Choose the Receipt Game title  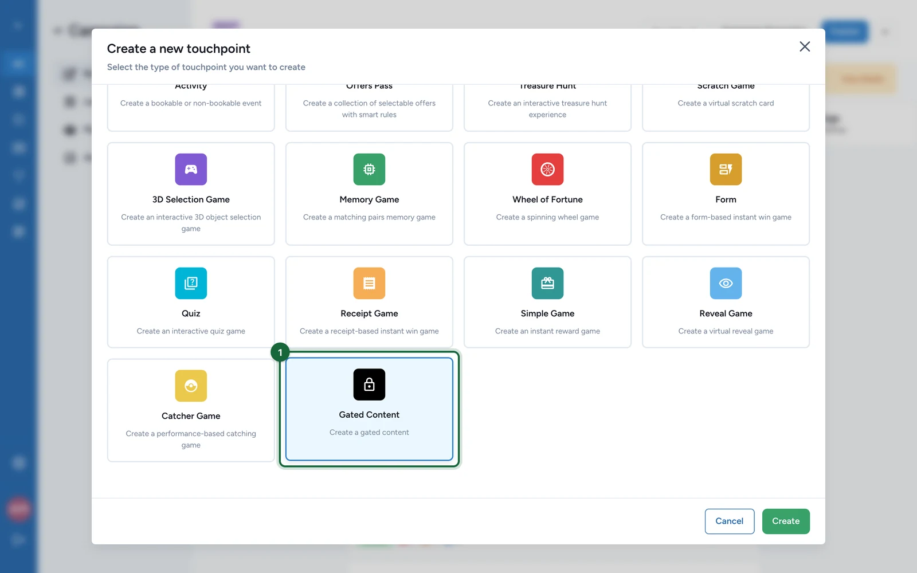[x=369, y=313]
